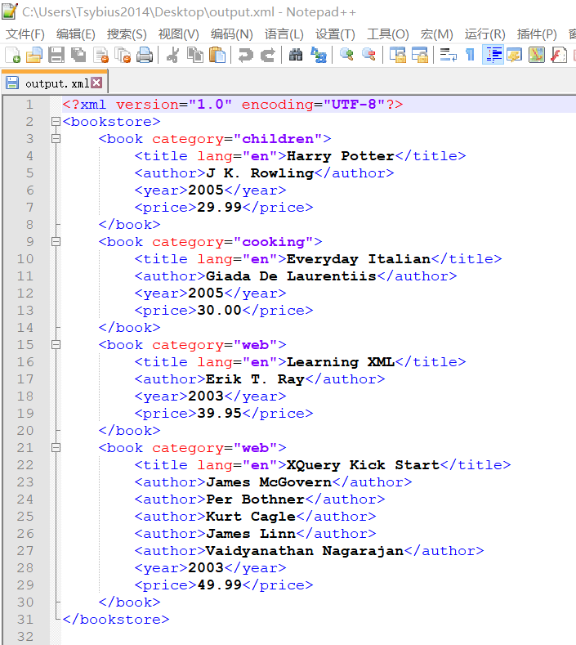The image size is (576, 645).
Task: Click the author 'Kurt Cagle'
Action: click(x=251, y=517)
